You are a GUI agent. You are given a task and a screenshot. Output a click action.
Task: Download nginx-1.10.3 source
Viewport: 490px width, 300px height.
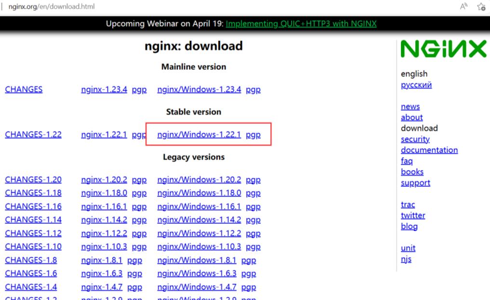tap(104, 247)
